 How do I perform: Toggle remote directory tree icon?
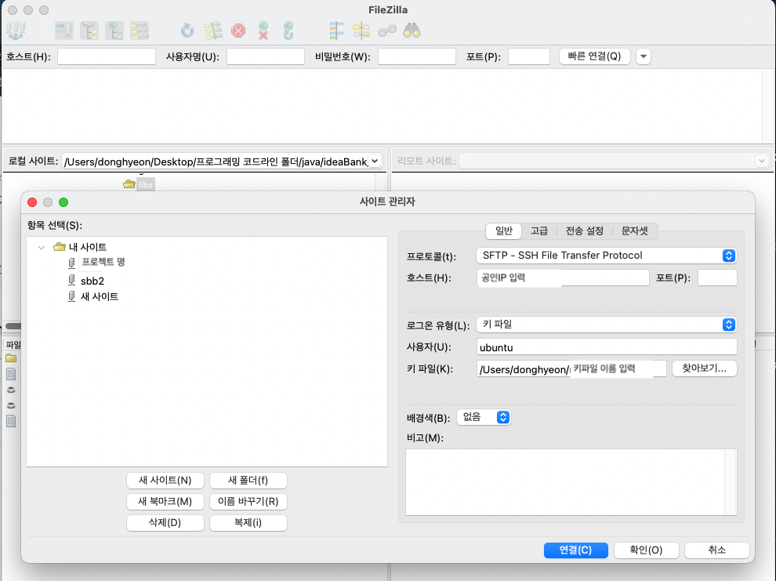(x=114, y=31)
